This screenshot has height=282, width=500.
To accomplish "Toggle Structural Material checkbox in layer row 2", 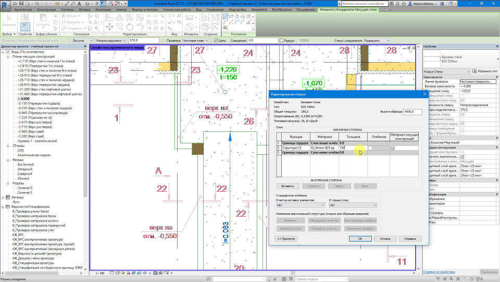I will pos(393,148).
